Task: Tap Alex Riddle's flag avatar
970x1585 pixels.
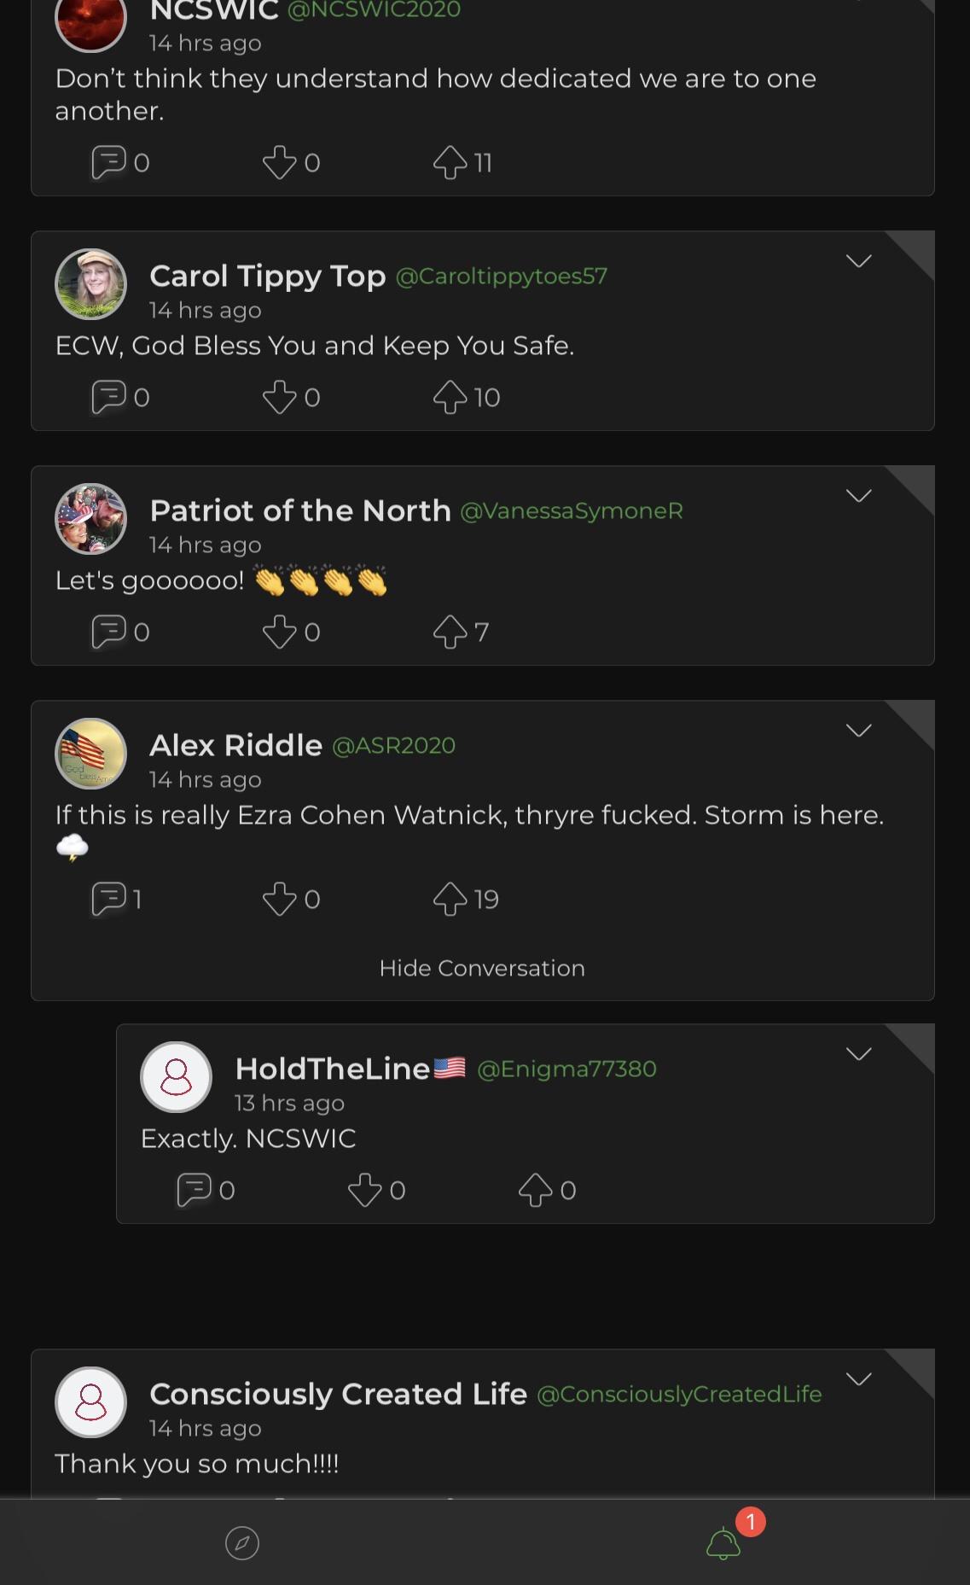Action: click(91, 754)
